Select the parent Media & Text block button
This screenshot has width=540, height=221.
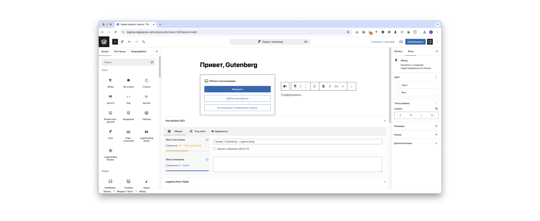click(285, 86)
